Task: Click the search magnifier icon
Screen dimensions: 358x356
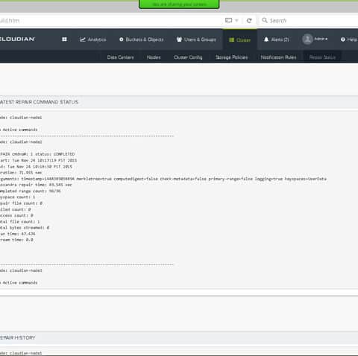Action: [265, 20]
